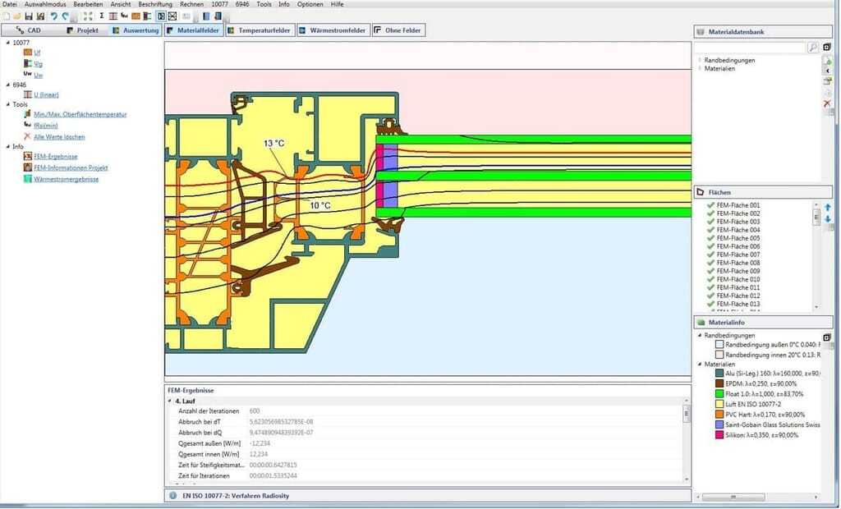Viewport: 841px width, 509px height.
Task: Click the magnifier search icon in Materialdatenbank
Action: pos(813,48)
